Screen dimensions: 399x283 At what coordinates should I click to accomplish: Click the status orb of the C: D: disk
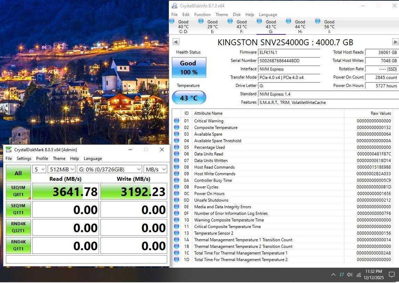tap(172, 21)
